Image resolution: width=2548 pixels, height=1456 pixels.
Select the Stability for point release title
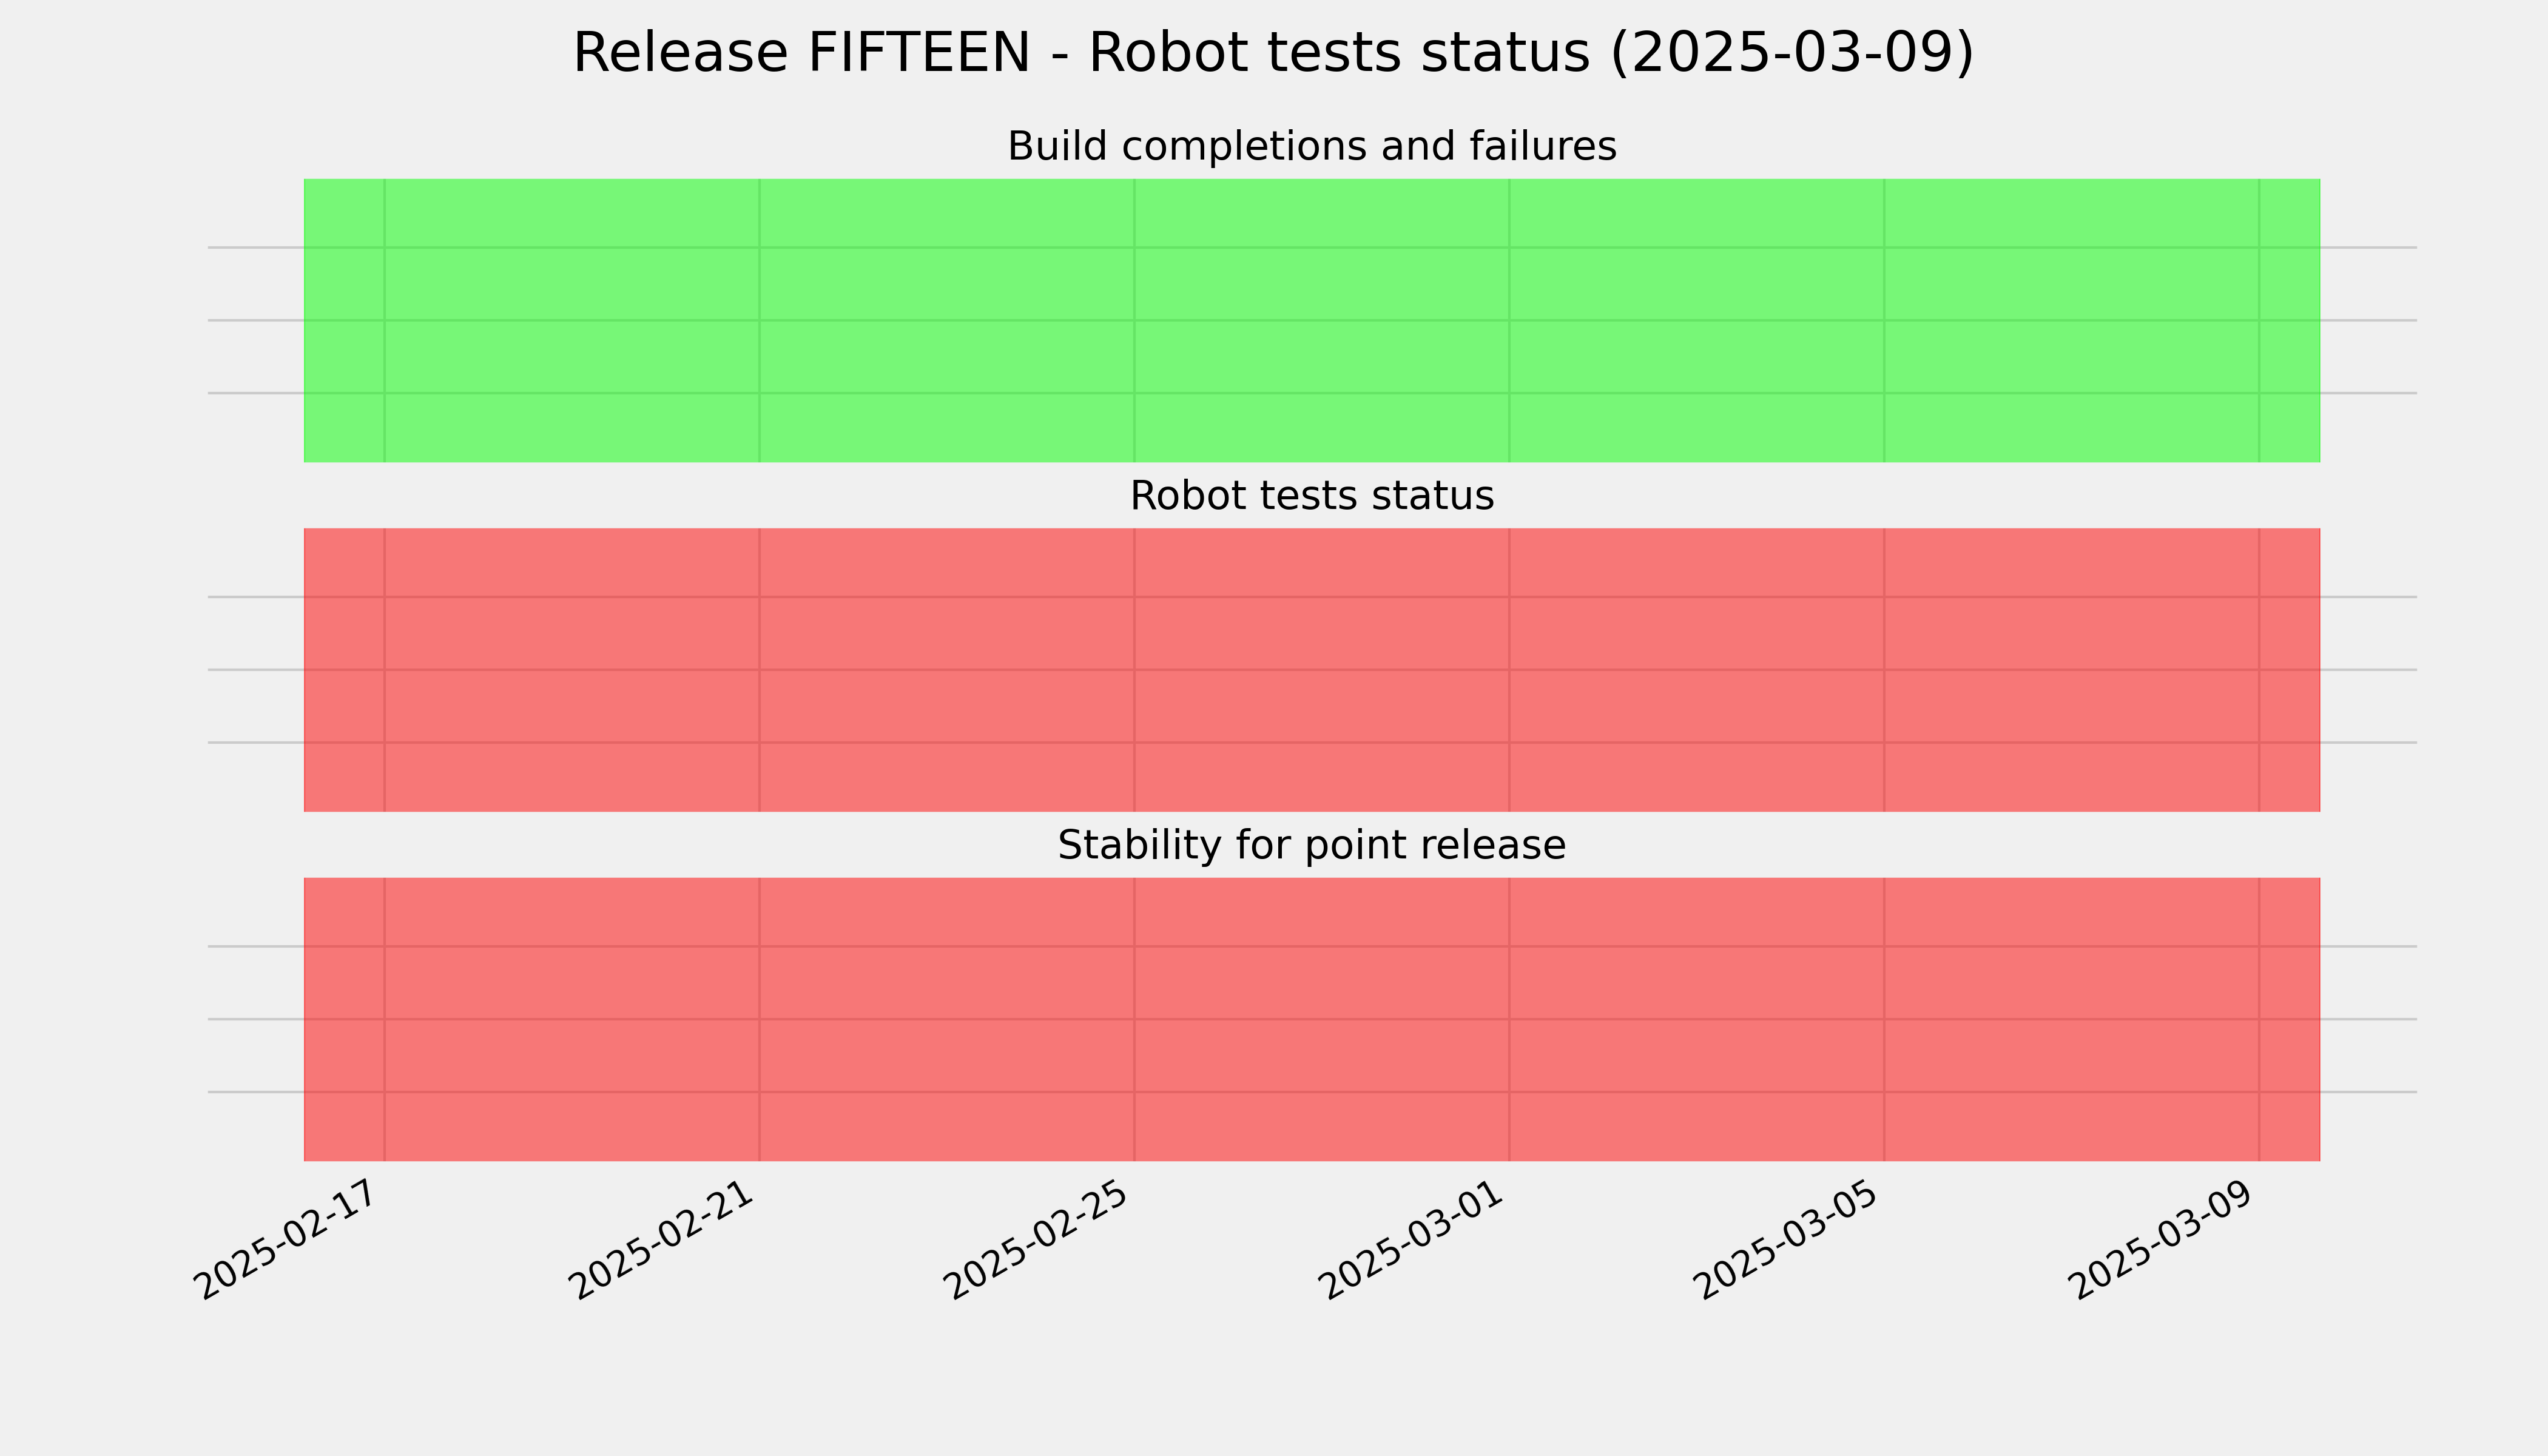pyautogui.click(x=1312, y=846)
